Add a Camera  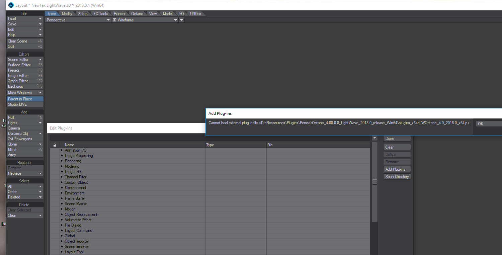pos(25,128)
